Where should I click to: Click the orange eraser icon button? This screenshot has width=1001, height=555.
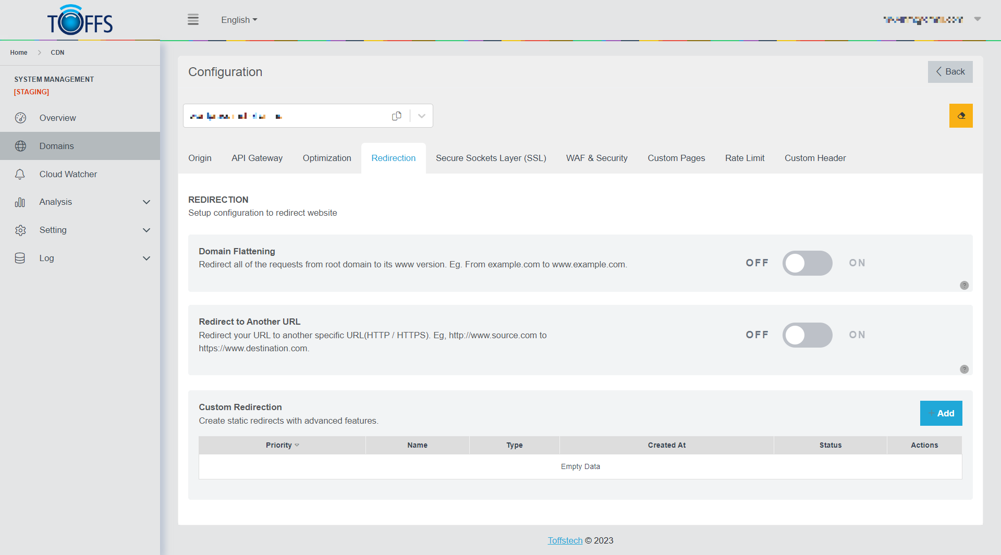[x=960, y=116]
